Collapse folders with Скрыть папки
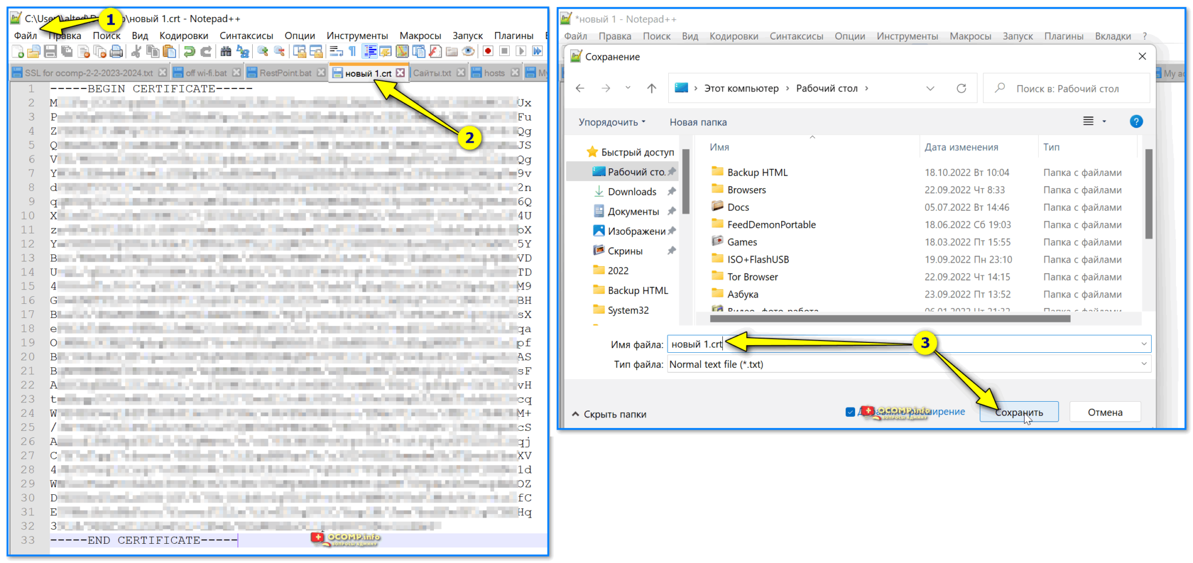The height and width of the screenshot is (563, 1193). (x=609, y=415)
